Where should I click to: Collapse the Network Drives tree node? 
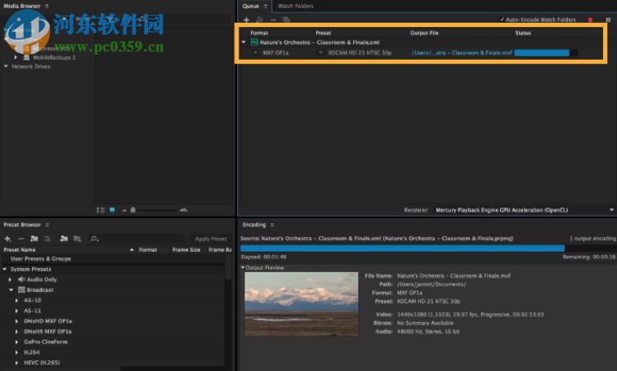[x=6, y=66]
